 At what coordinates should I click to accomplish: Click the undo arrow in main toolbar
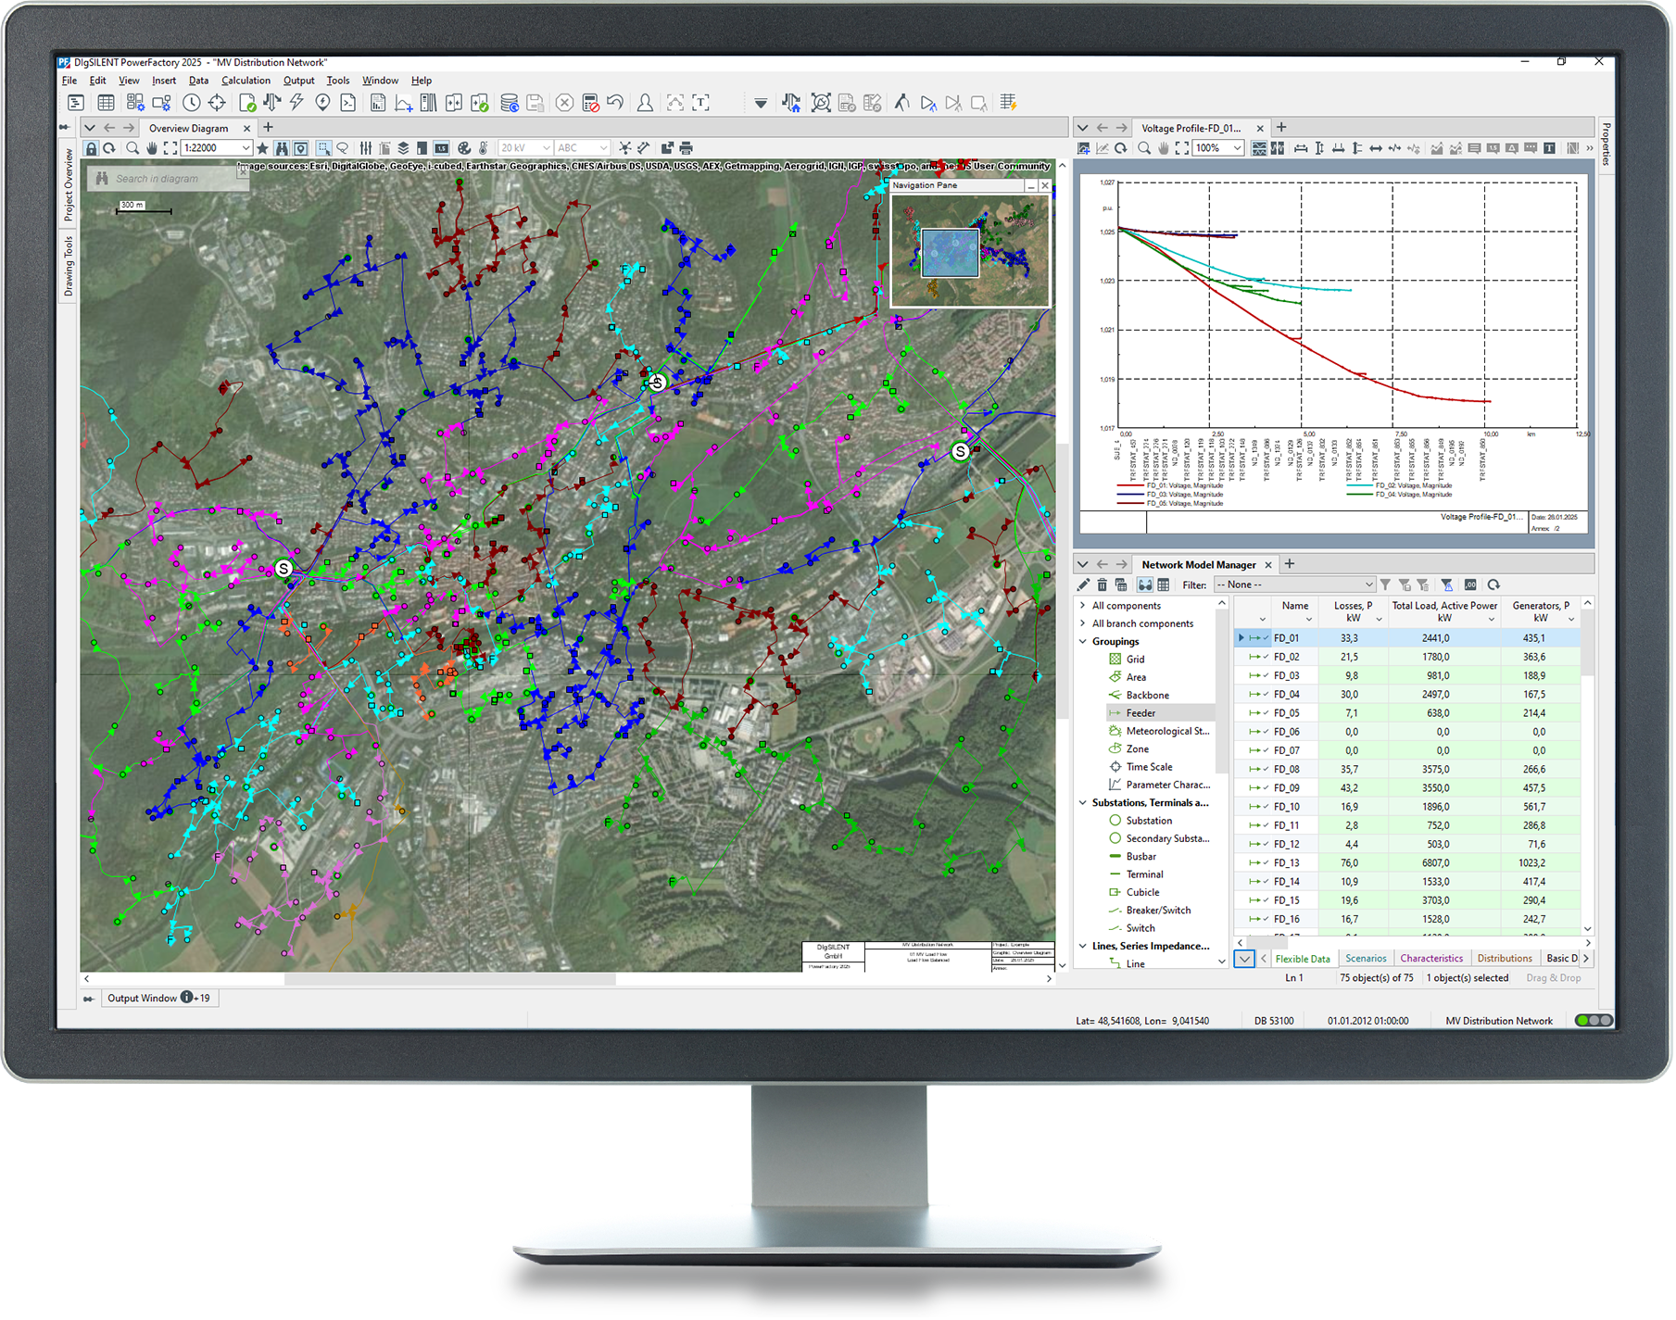(x=615, y=103)
